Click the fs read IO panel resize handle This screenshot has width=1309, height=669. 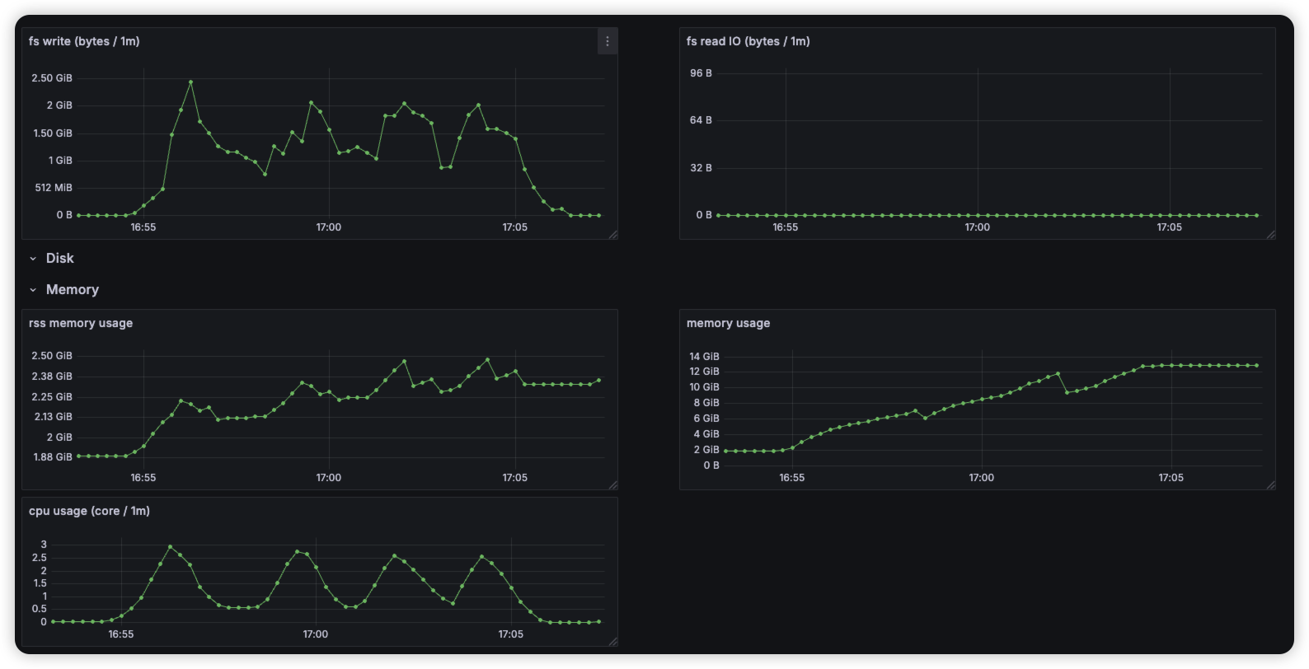pos(1270,235)
